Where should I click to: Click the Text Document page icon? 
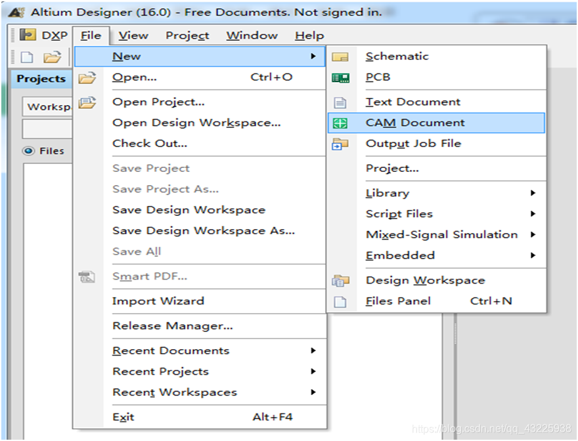pos(340,102)
